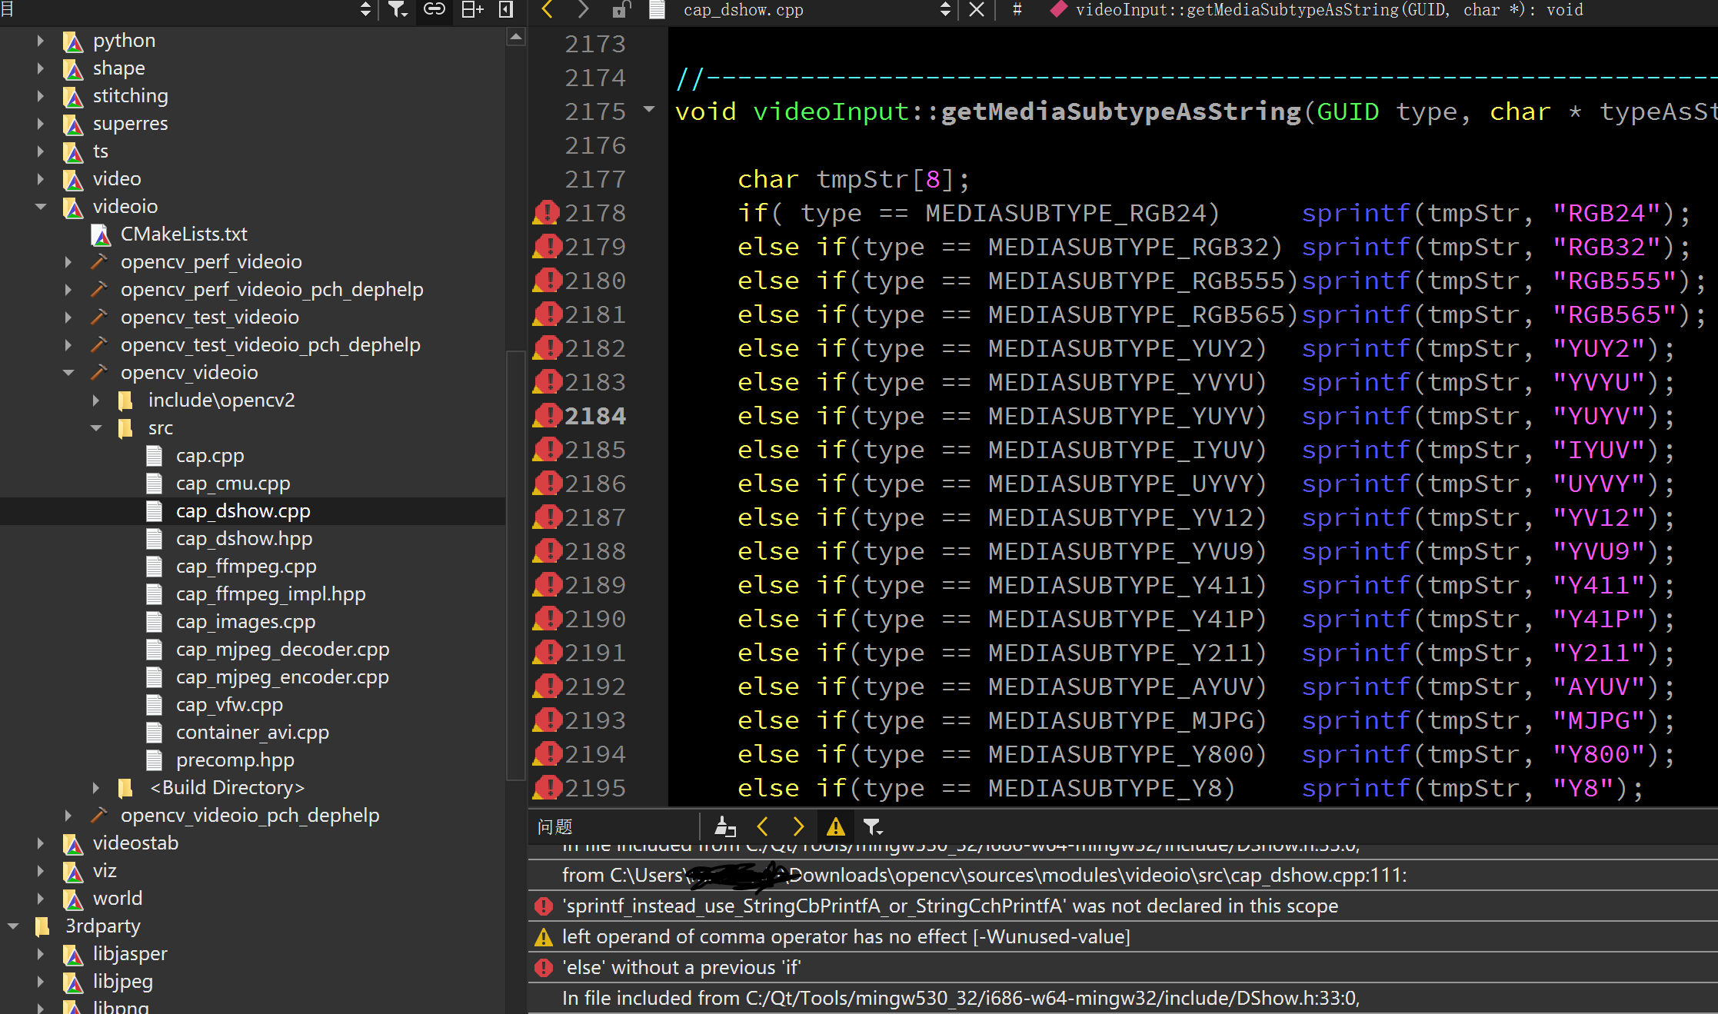Switch focus to the 问题 panel tab
This screenshot has width=1718, height=1014.
click(x=554, y=826)
